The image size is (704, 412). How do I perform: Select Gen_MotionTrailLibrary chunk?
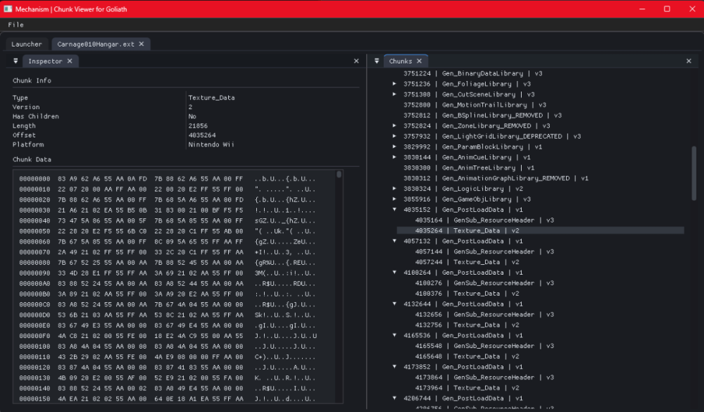[x=474, y=105]
